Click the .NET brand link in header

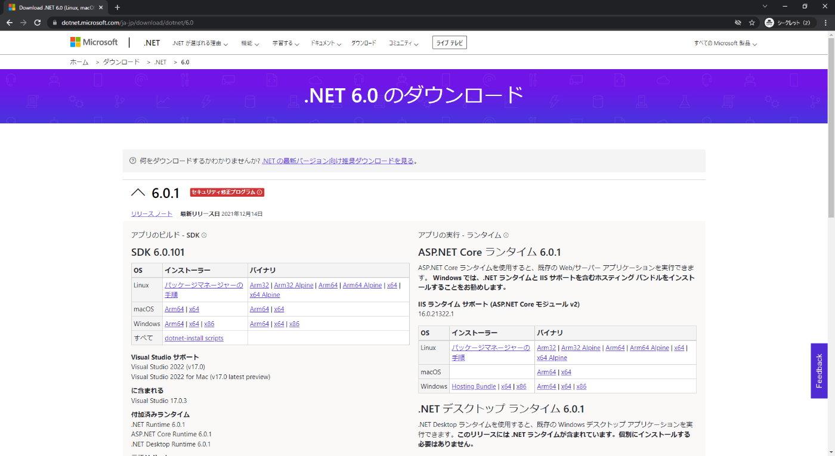point(152,43)
